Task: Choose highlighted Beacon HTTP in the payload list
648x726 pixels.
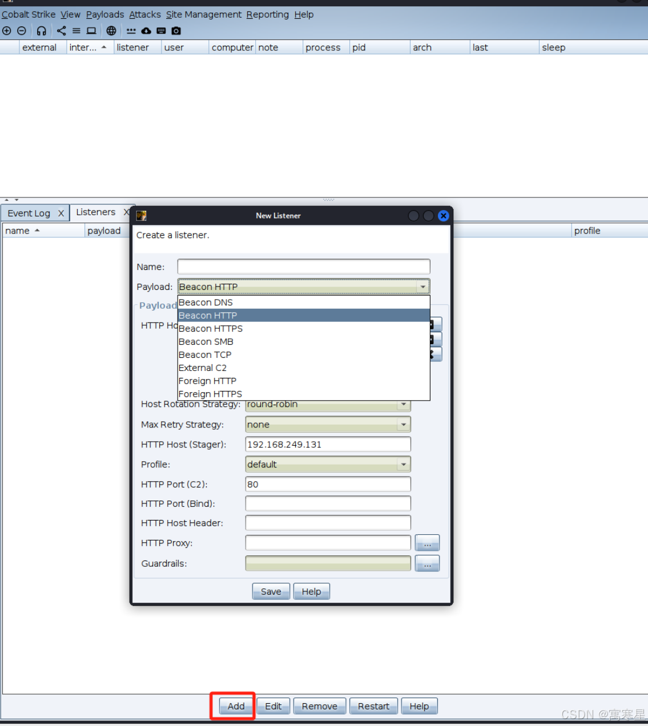Action: [304, 316]
